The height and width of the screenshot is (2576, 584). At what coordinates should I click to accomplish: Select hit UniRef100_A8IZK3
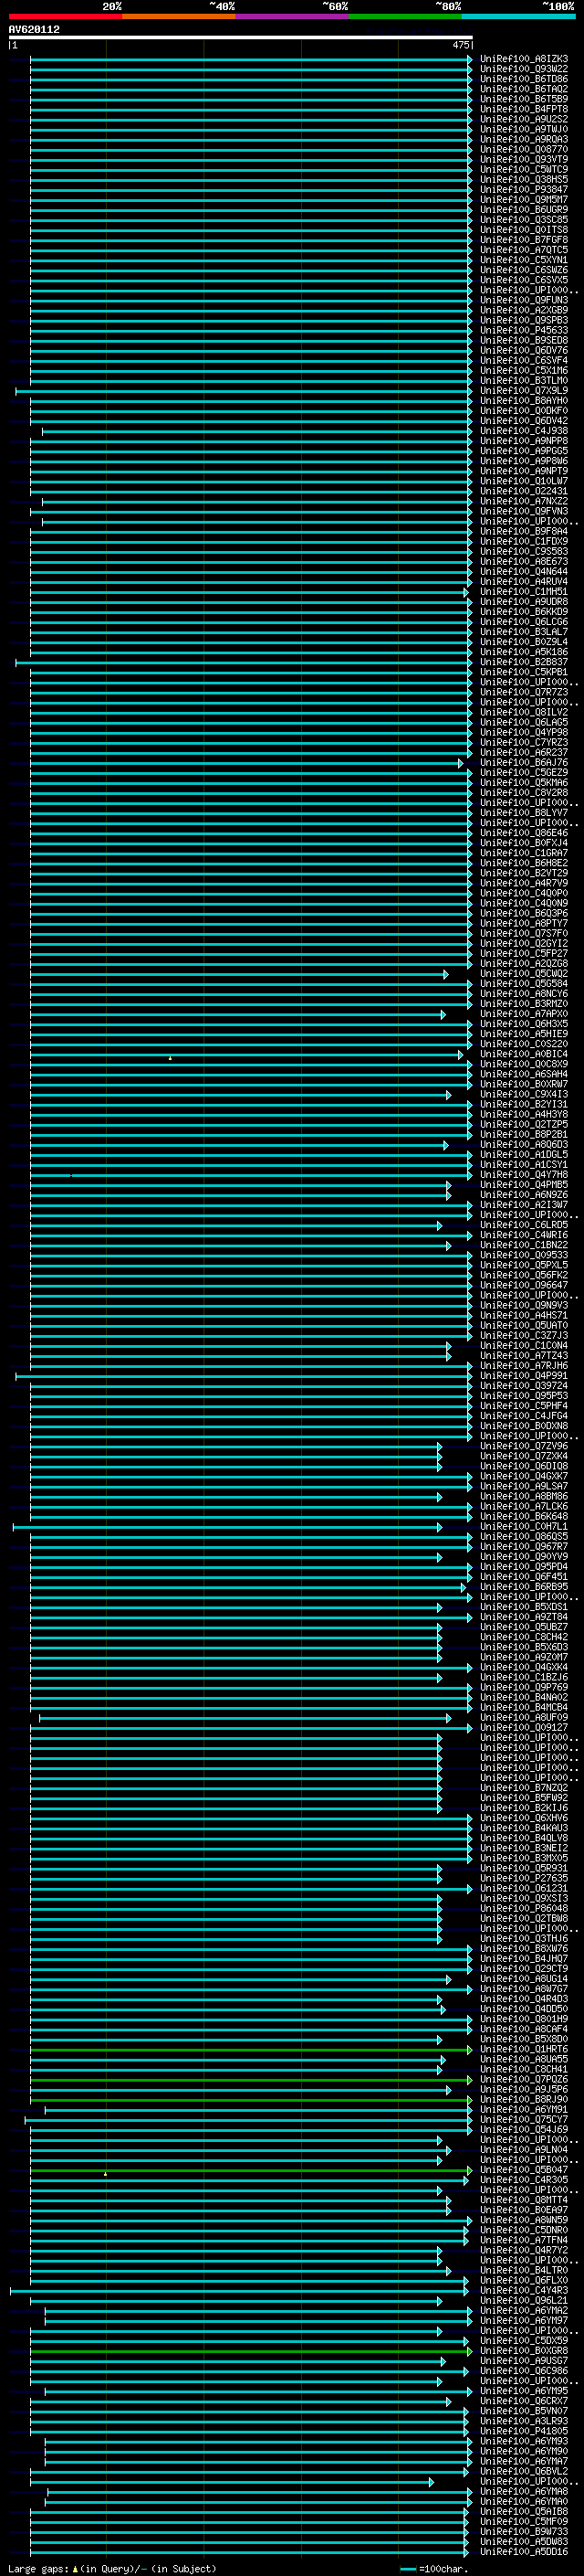point(524,59)
